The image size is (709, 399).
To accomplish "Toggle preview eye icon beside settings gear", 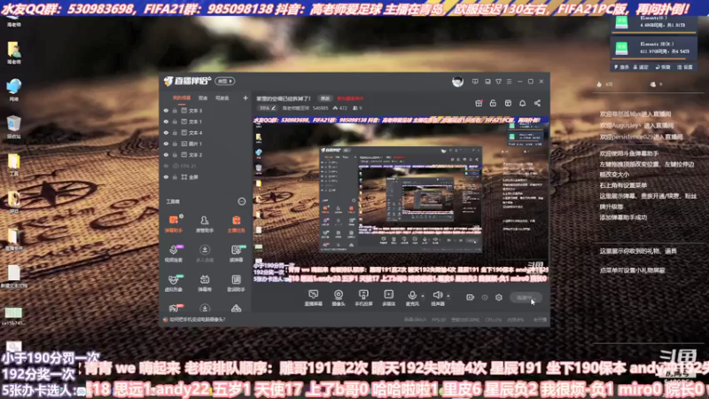I will tap(485, 297).
